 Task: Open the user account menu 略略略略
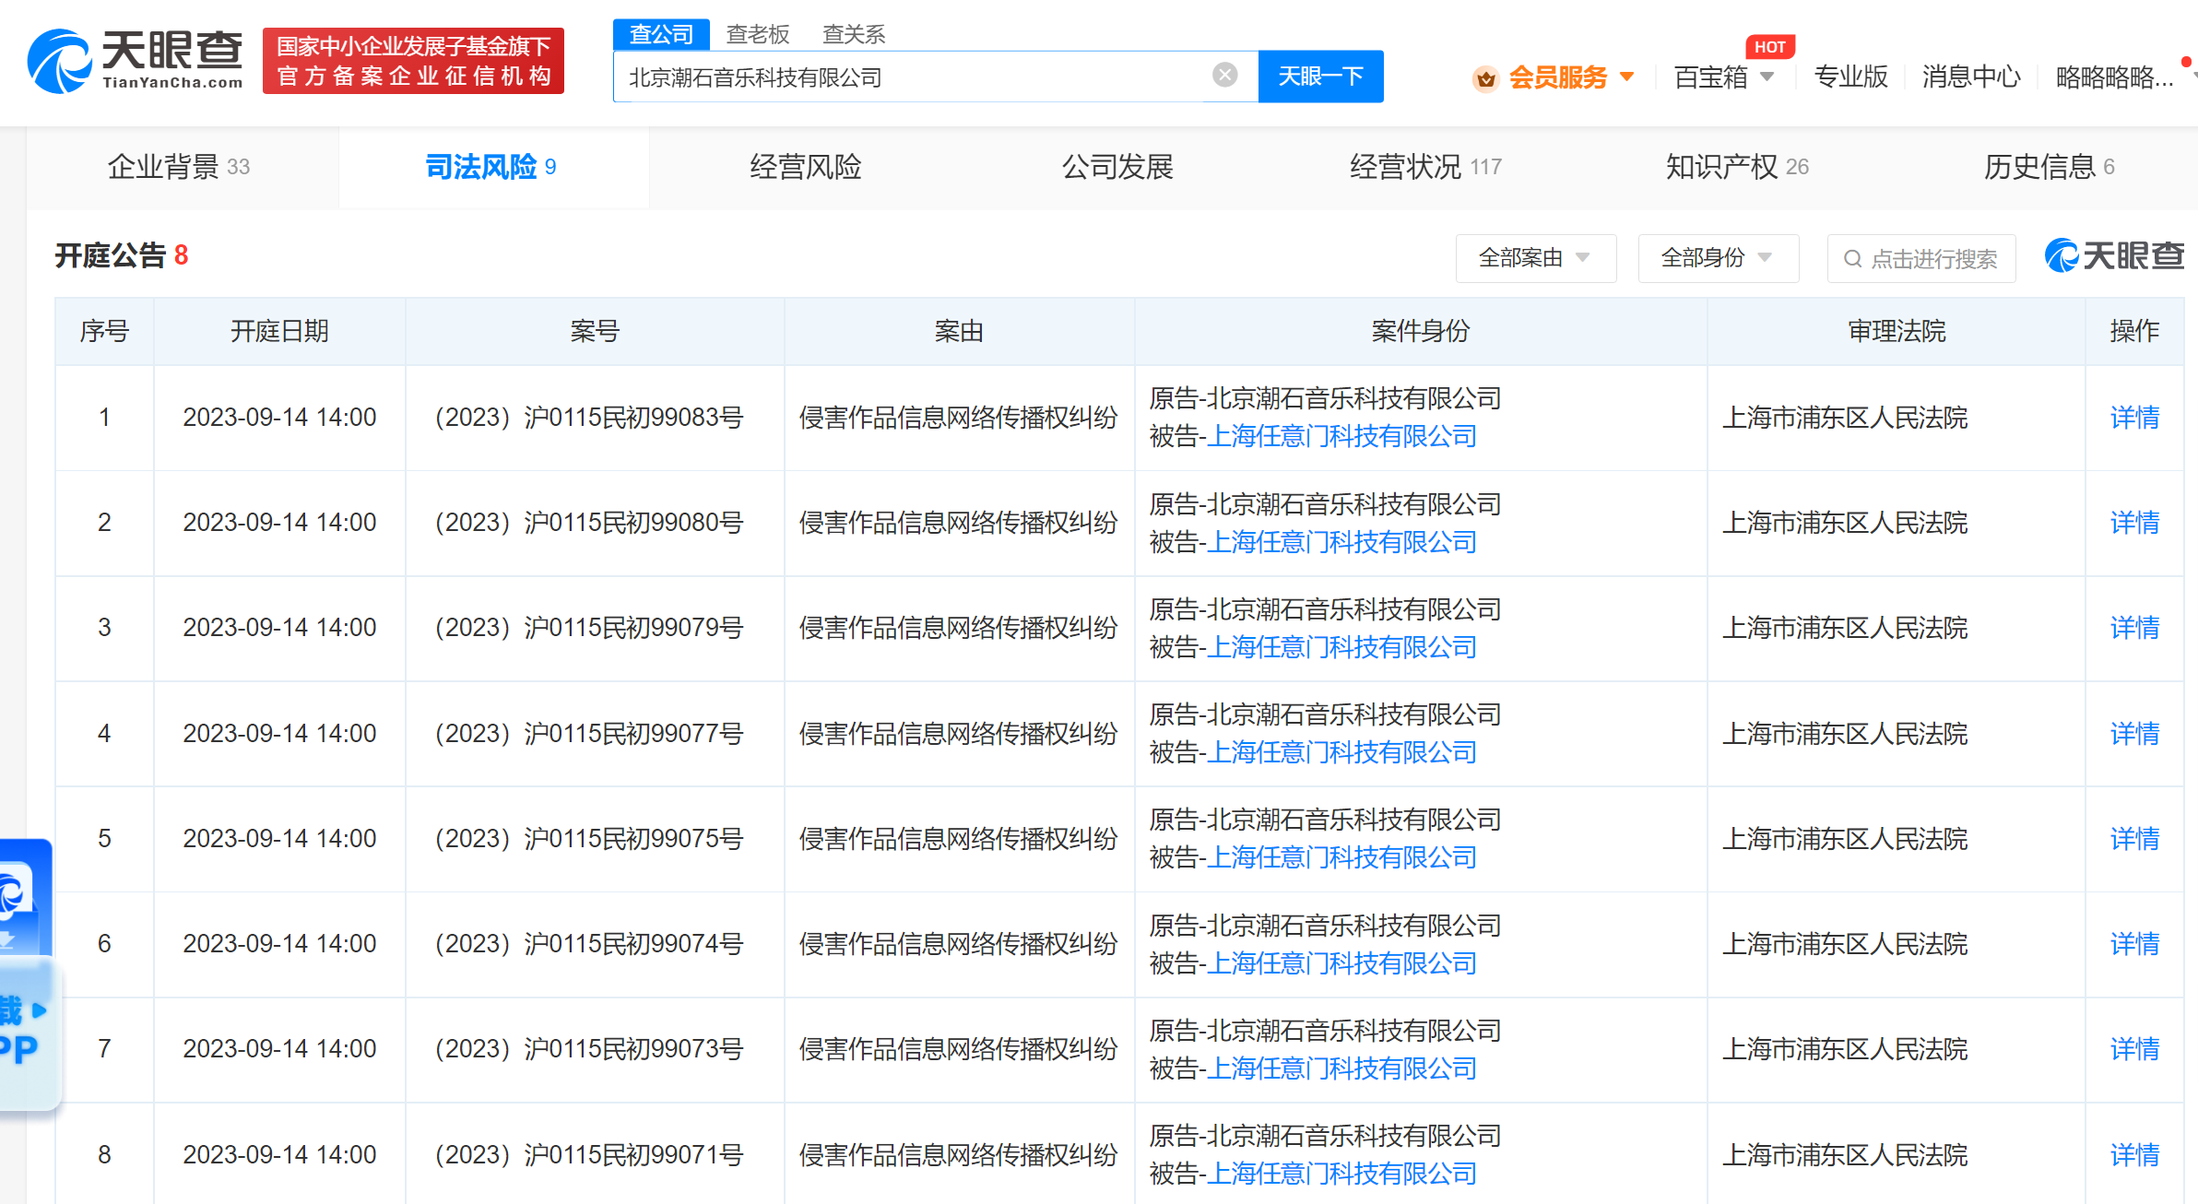pyautogui.click(x=2115, y=77)
